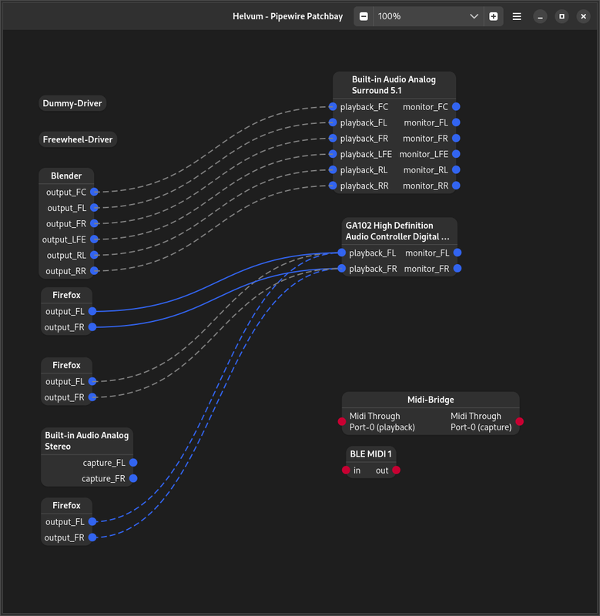Click monitor_FR label in Surround 5.1 node
This screenshot has height=616, width=600.
pyautogui.click(x=425, y=139)
